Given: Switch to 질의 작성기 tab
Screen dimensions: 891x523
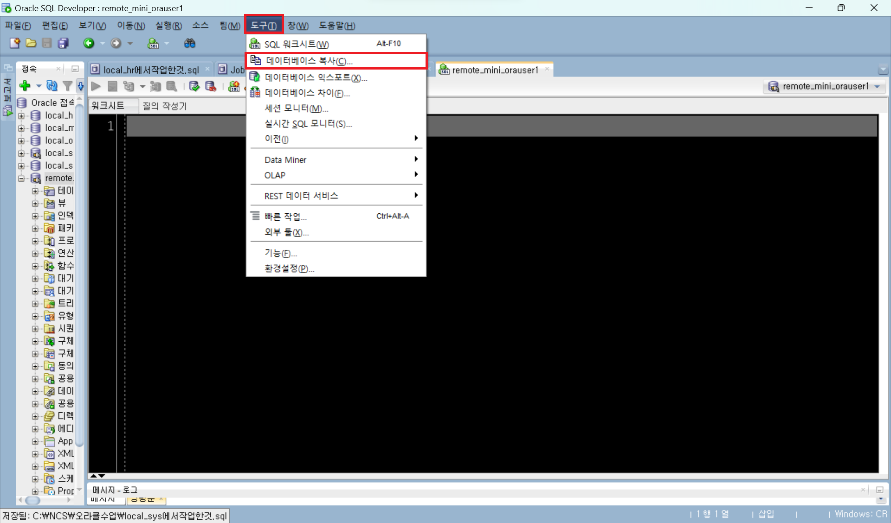Looking at the screenshot, I should [x=164, y=106].
